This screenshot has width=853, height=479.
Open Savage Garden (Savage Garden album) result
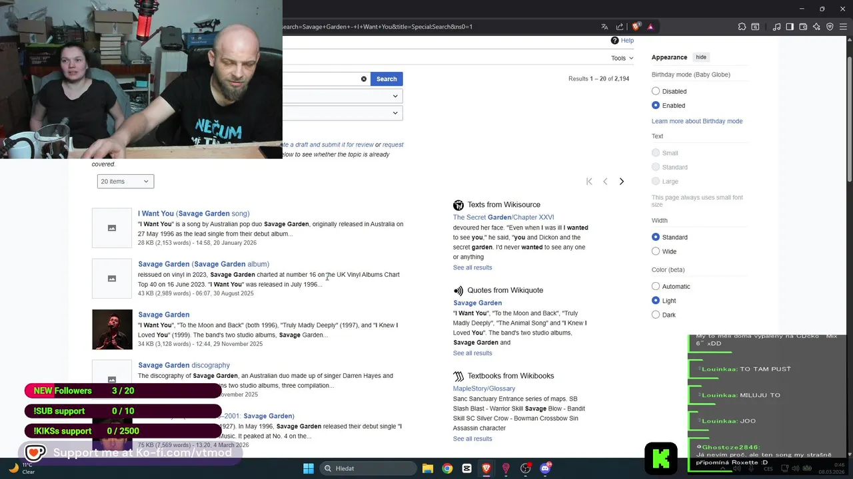click(x=204, y=264)
